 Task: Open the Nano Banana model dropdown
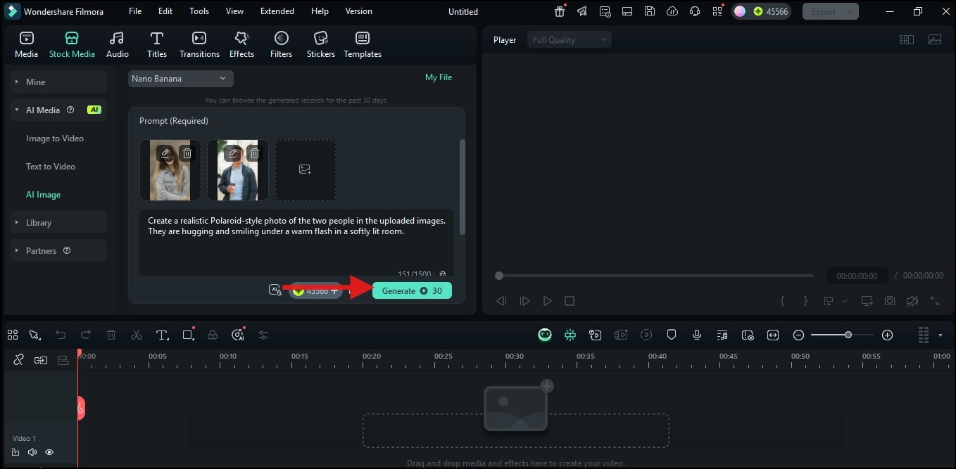[x=180, y=79]
